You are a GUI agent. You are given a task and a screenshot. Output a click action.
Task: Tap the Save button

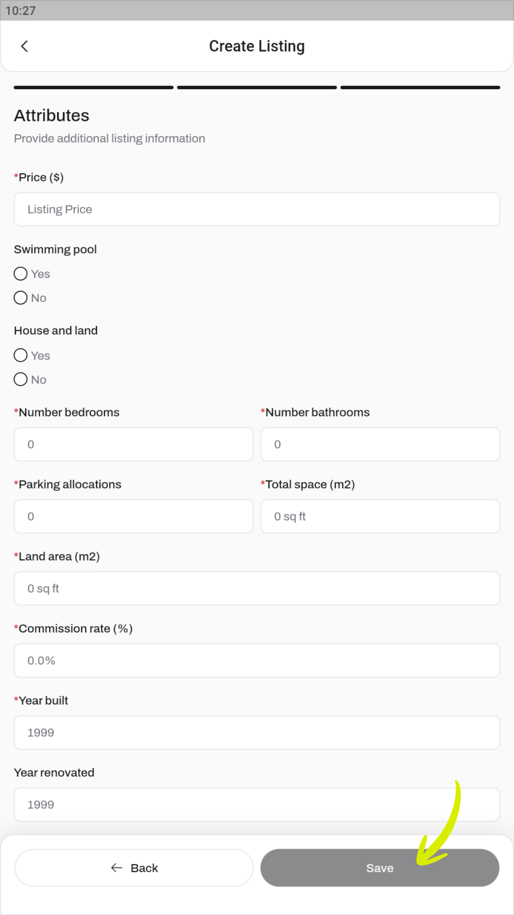coord(379,868)
